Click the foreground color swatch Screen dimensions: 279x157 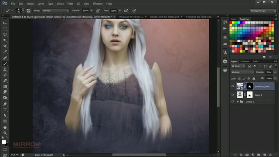(4, 142)
